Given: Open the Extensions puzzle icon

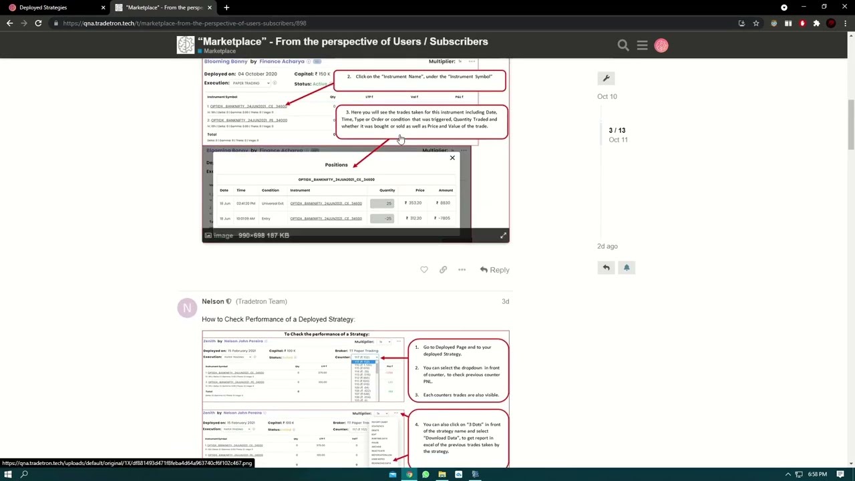Looking at the screenshot, I should coord(816,23).
